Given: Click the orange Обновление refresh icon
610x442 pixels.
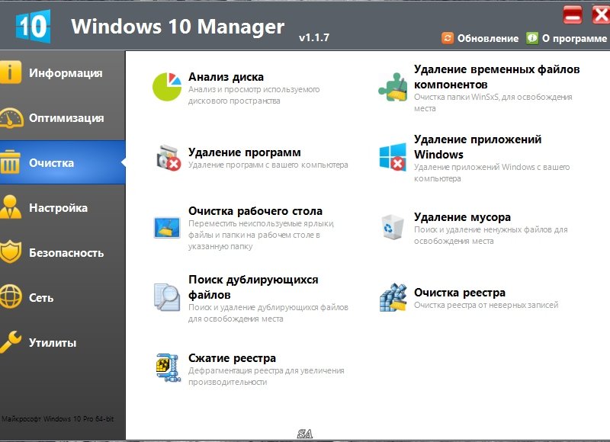Looking at the screenshot, I should pos(448,38).
